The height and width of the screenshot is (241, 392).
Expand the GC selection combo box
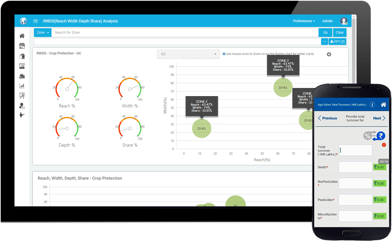pyautogui.click(x=188, y=54)
